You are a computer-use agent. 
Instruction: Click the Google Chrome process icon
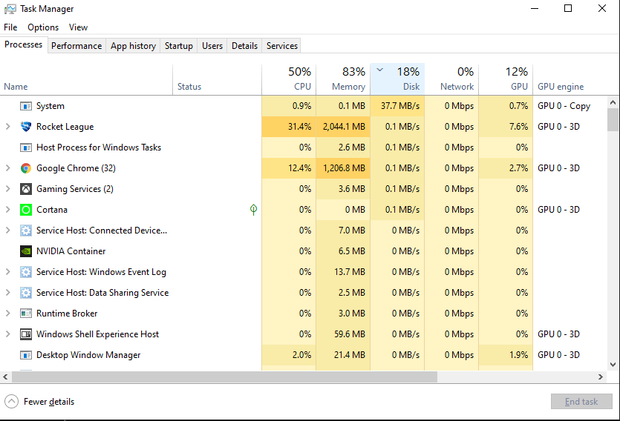point(26,168)
